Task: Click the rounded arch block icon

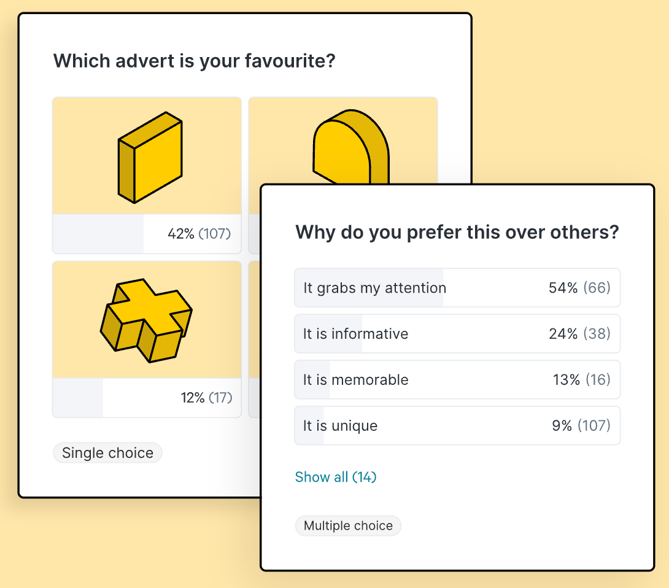Action: 351,148
